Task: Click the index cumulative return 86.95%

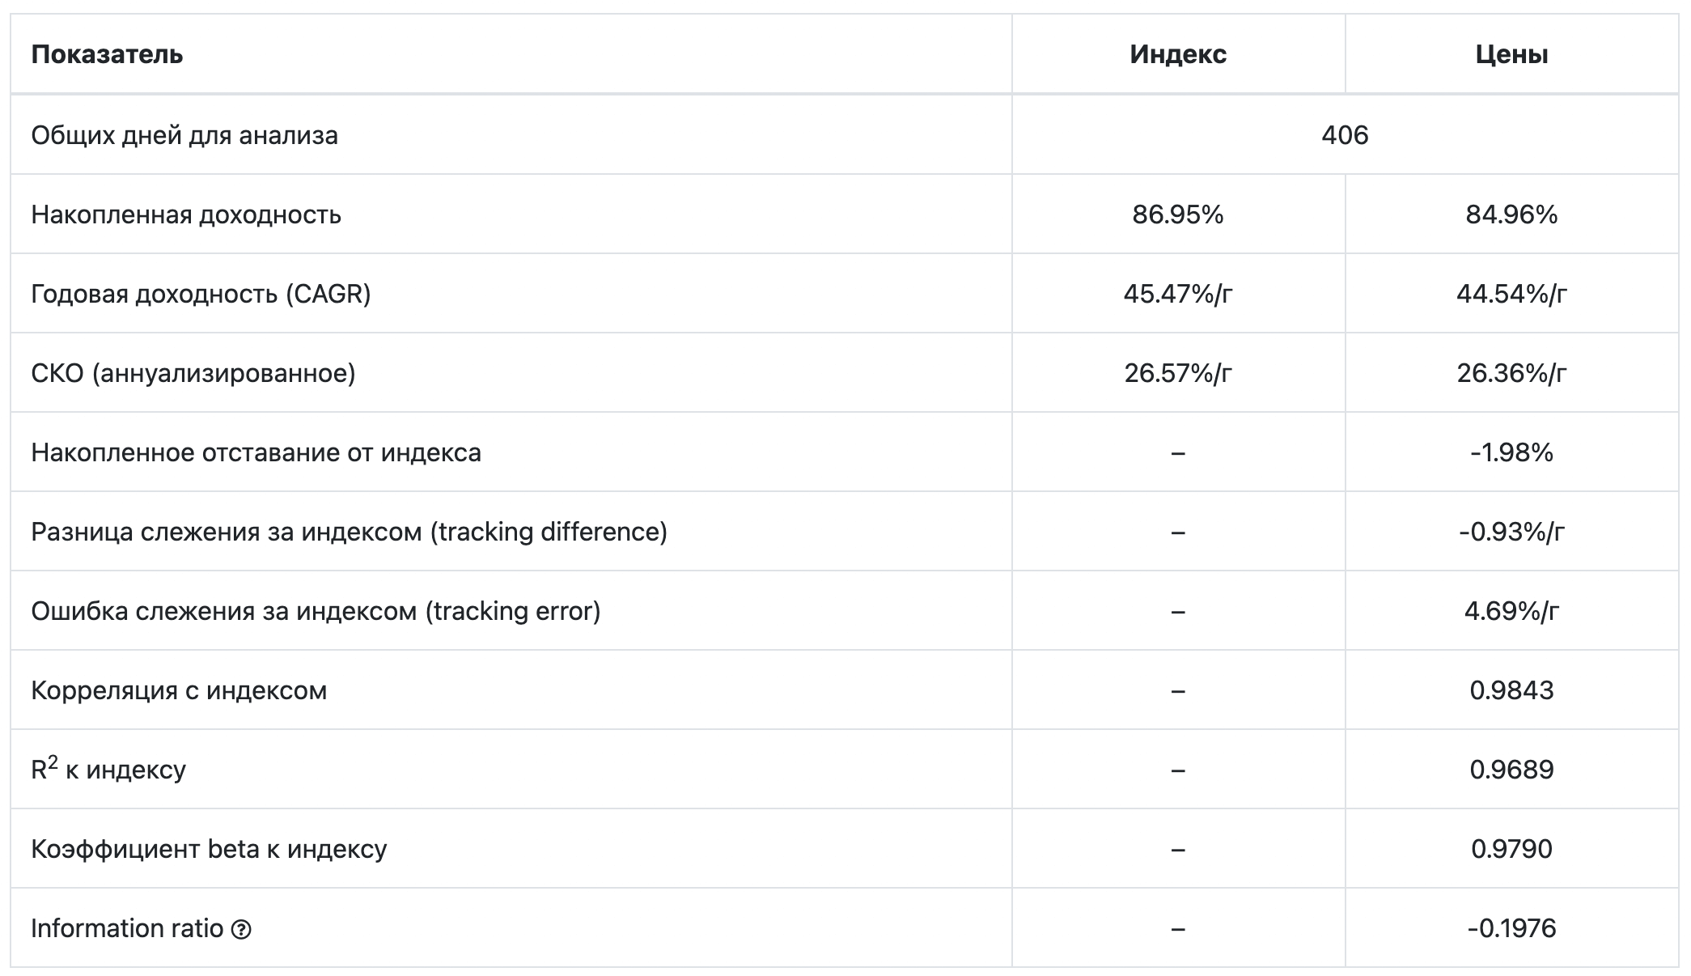Action: [1178, 214]
